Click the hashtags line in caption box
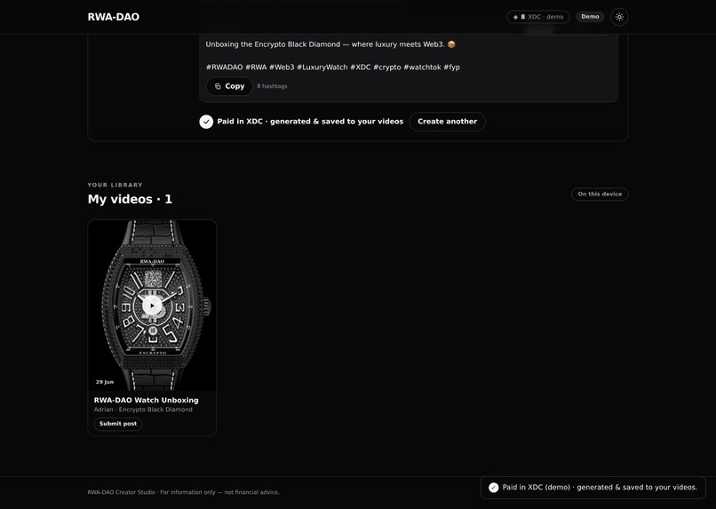 333,68
